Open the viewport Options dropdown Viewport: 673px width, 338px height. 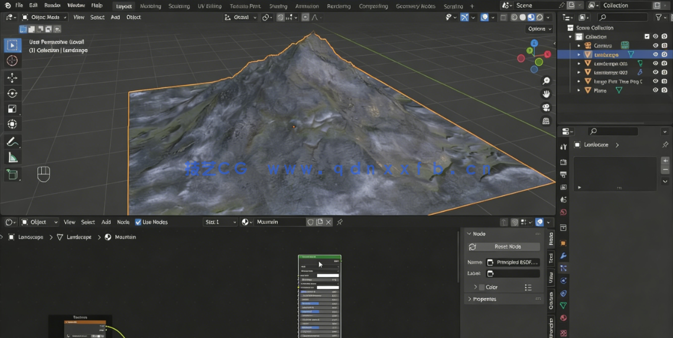(539, 29)
